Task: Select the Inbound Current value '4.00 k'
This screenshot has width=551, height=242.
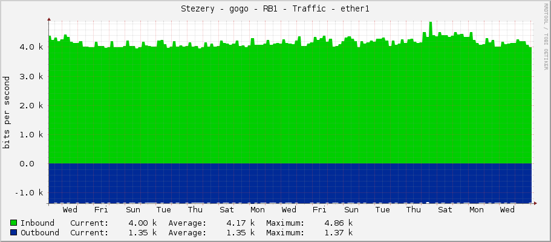Action: click(x=143, y=223)
